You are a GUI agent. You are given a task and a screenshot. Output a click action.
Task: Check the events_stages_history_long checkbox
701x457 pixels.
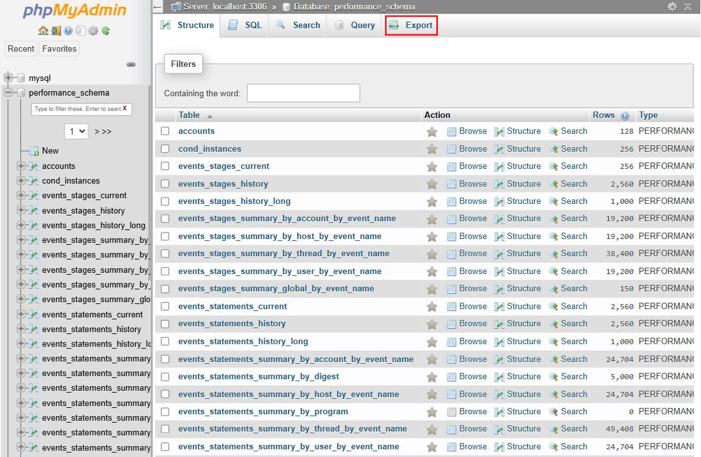coord(165,201)
